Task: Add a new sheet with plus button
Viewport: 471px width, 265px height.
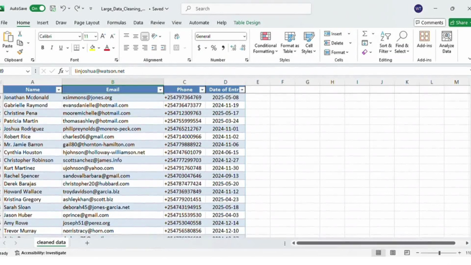Action: pos(87,243)
